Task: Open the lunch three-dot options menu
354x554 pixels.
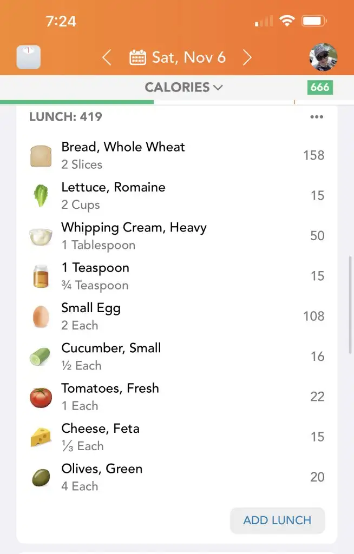Action: tap(317, 117)
